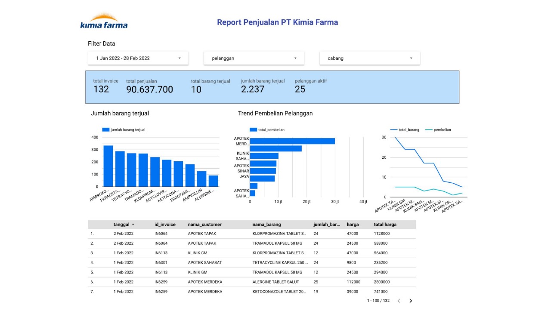Viewport: 551px width, 311px height.
Task: Sort table by tanggal column header
Action: pos(124,225)
